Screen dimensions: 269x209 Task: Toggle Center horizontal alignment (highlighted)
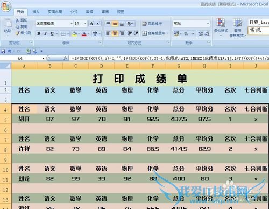115,33
